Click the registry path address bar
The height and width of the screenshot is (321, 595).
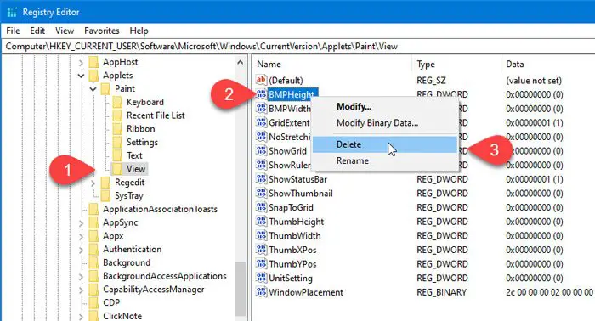[x=298, y=46]
